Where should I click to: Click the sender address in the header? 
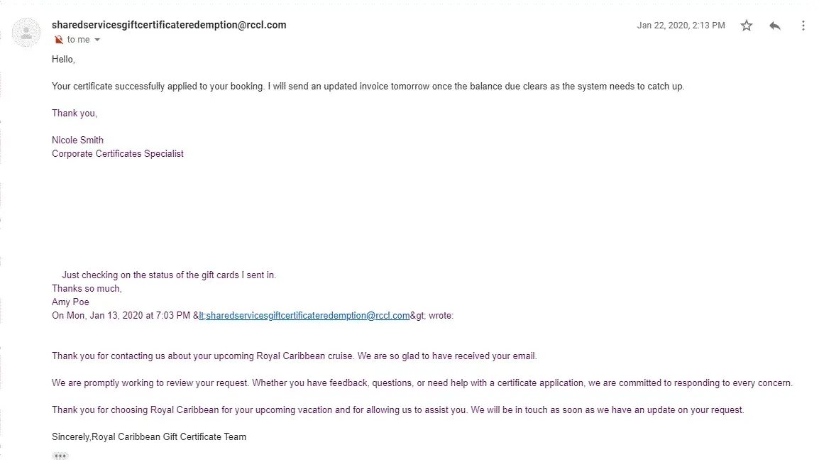[169, 25]
